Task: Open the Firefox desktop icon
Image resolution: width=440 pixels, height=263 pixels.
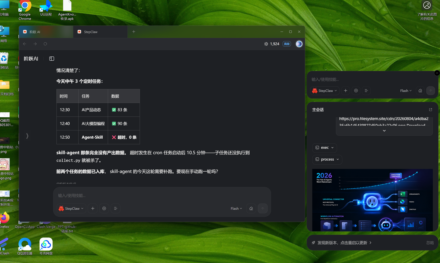Action: point(4,220)
